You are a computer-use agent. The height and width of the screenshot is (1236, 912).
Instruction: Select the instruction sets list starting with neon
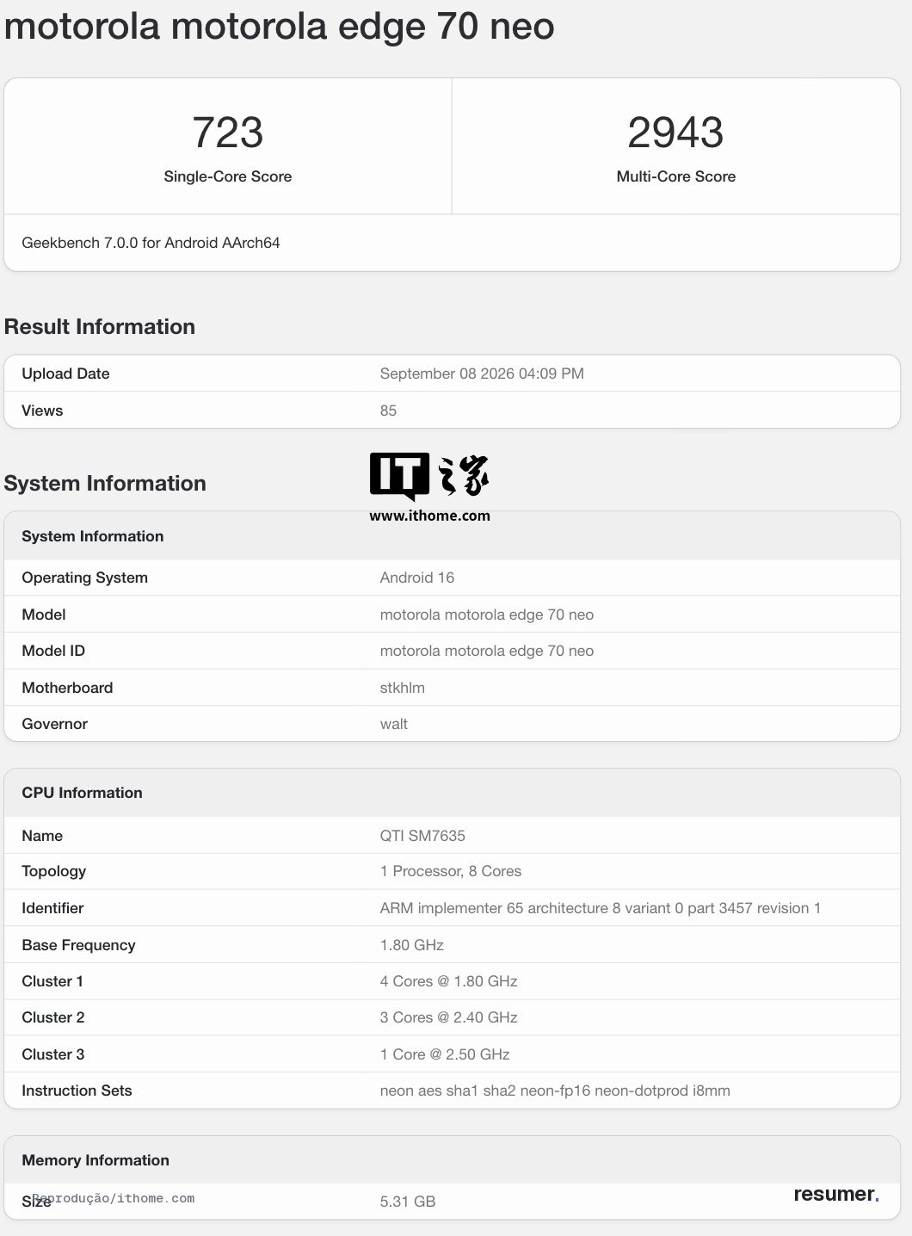(x=555, y=1091)
